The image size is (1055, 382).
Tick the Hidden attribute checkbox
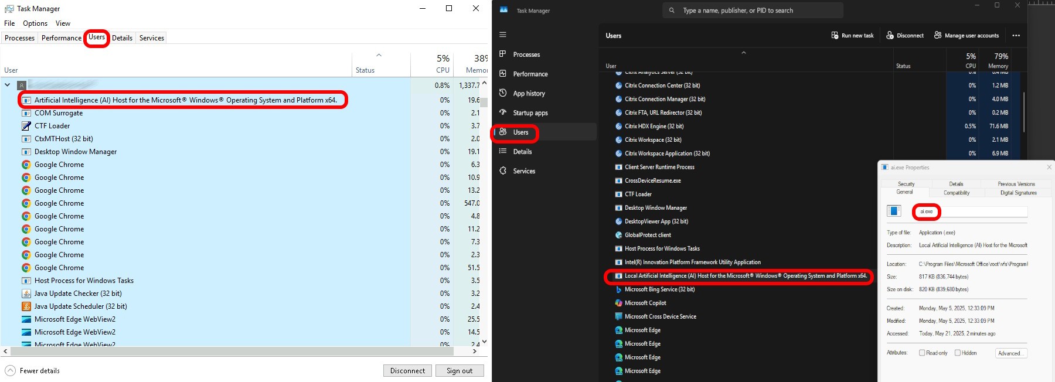tap(958, 353)
